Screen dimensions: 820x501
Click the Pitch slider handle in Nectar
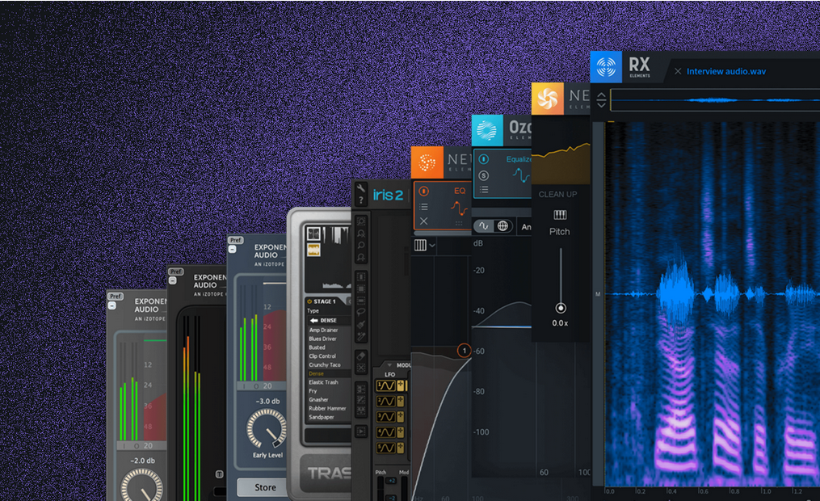[x=561, y=308]
